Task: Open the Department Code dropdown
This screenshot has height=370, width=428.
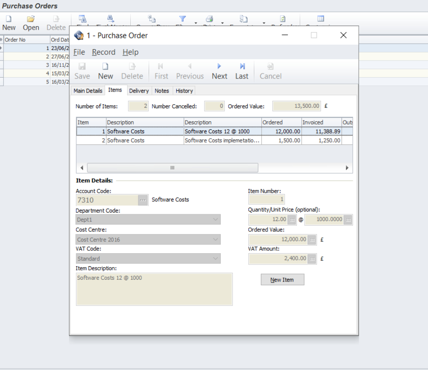Action: [215, 219]
